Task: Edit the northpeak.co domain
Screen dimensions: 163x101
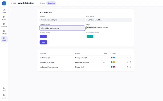Action: point(128,58)
